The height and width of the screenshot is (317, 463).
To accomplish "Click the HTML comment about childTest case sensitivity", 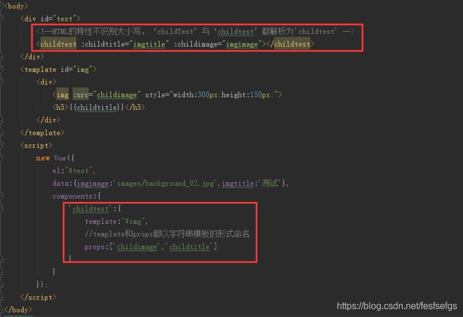I will [x=195, y=31].
